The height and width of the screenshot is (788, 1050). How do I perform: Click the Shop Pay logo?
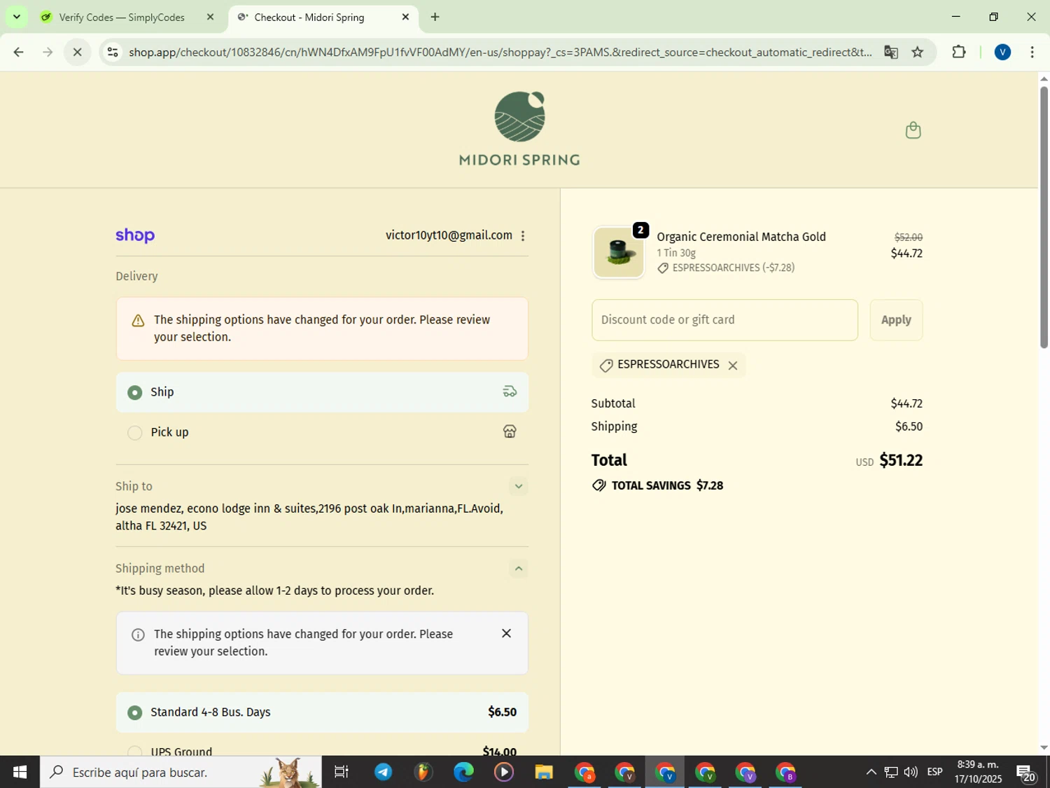click(x=135, y=235)
